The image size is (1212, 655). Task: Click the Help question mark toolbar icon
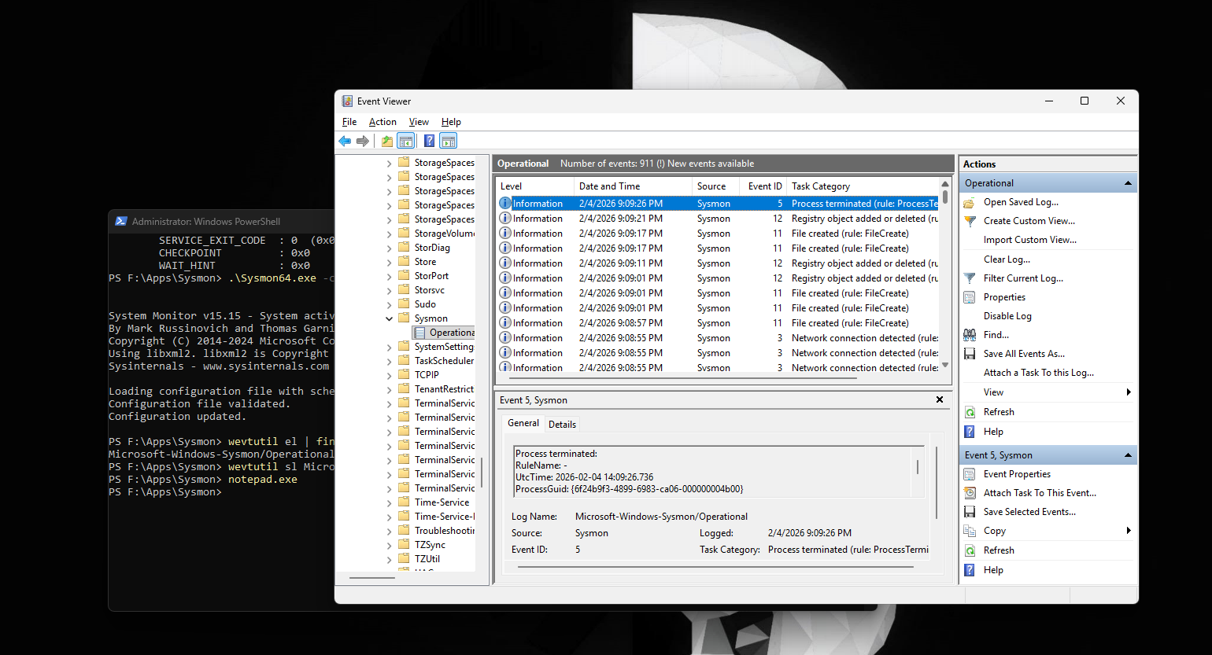[x=429, y=140]
